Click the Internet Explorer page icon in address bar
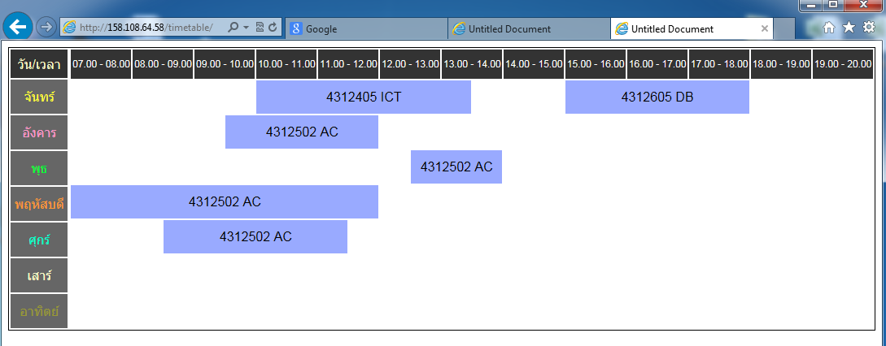The width and height of the screenshot is (886, 346). coord(69,28)
